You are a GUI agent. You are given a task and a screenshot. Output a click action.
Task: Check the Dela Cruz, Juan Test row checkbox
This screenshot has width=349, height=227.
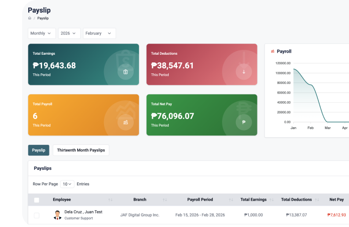(36, 215)
